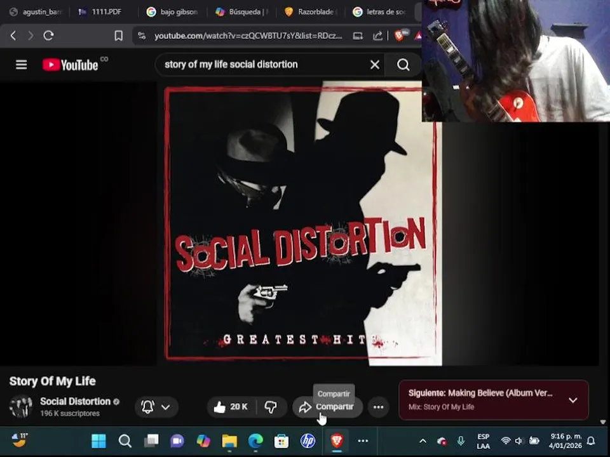Click the YouTube URL in the address bar

(248, 36)
